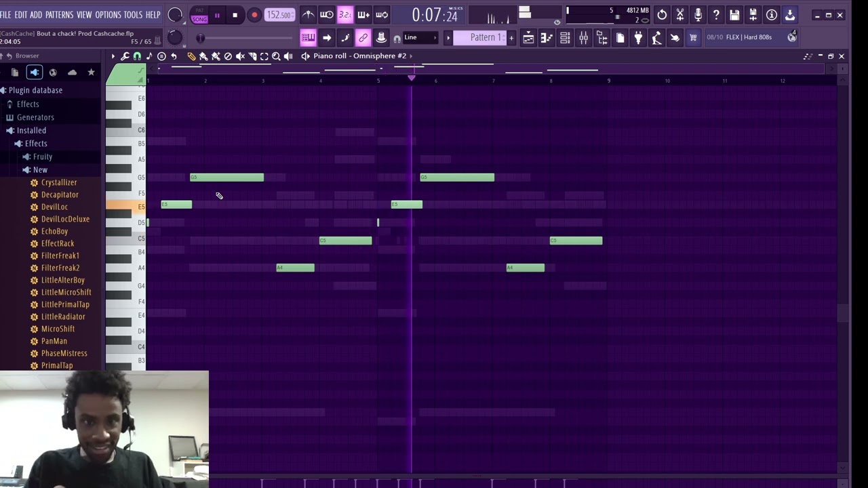Open the Line snap dropdown
Image resolution: width=868 pixels, height=488 pixels.
[420, 37]
